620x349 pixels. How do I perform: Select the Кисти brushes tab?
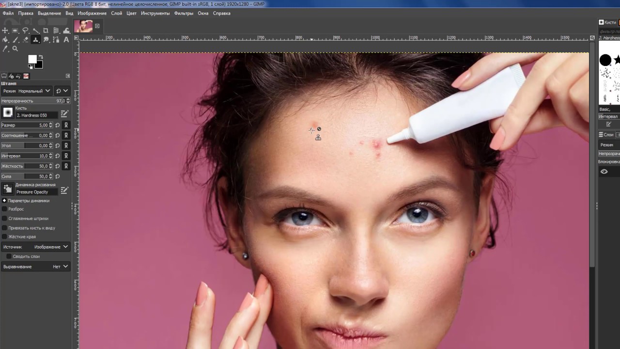click(608, 22)
